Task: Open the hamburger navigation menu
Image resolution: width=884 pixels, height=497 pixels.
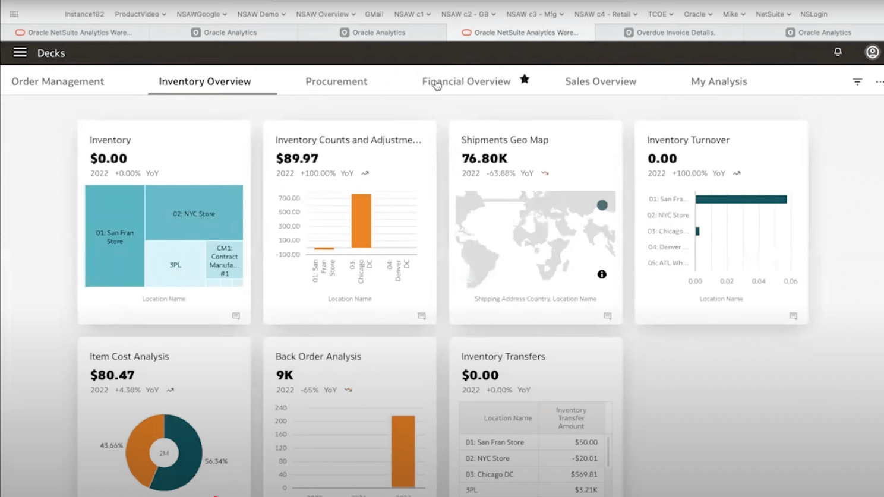Action: coord(20,53)
